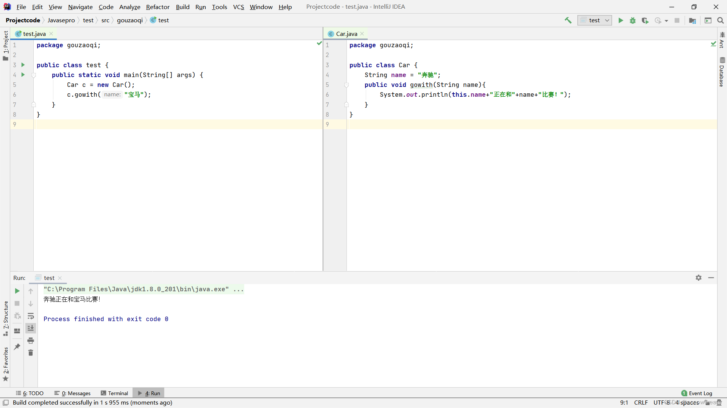Start debugging with the bug icon

[x=633, y=20]
